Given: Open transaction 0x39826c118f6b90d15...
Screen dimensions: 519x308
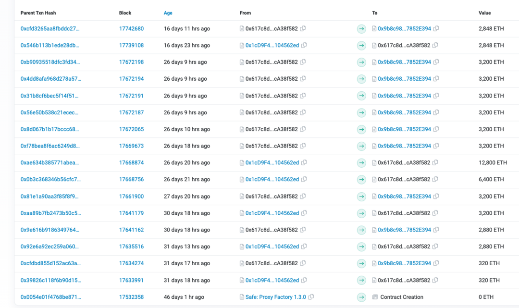Looking at the screenshot, I should pyautogui.click(x=50, y=280).
